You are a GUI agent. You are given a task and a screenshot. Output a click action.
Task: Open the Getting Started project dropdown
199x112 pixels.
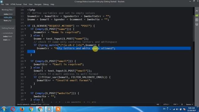tap(8, 28)
